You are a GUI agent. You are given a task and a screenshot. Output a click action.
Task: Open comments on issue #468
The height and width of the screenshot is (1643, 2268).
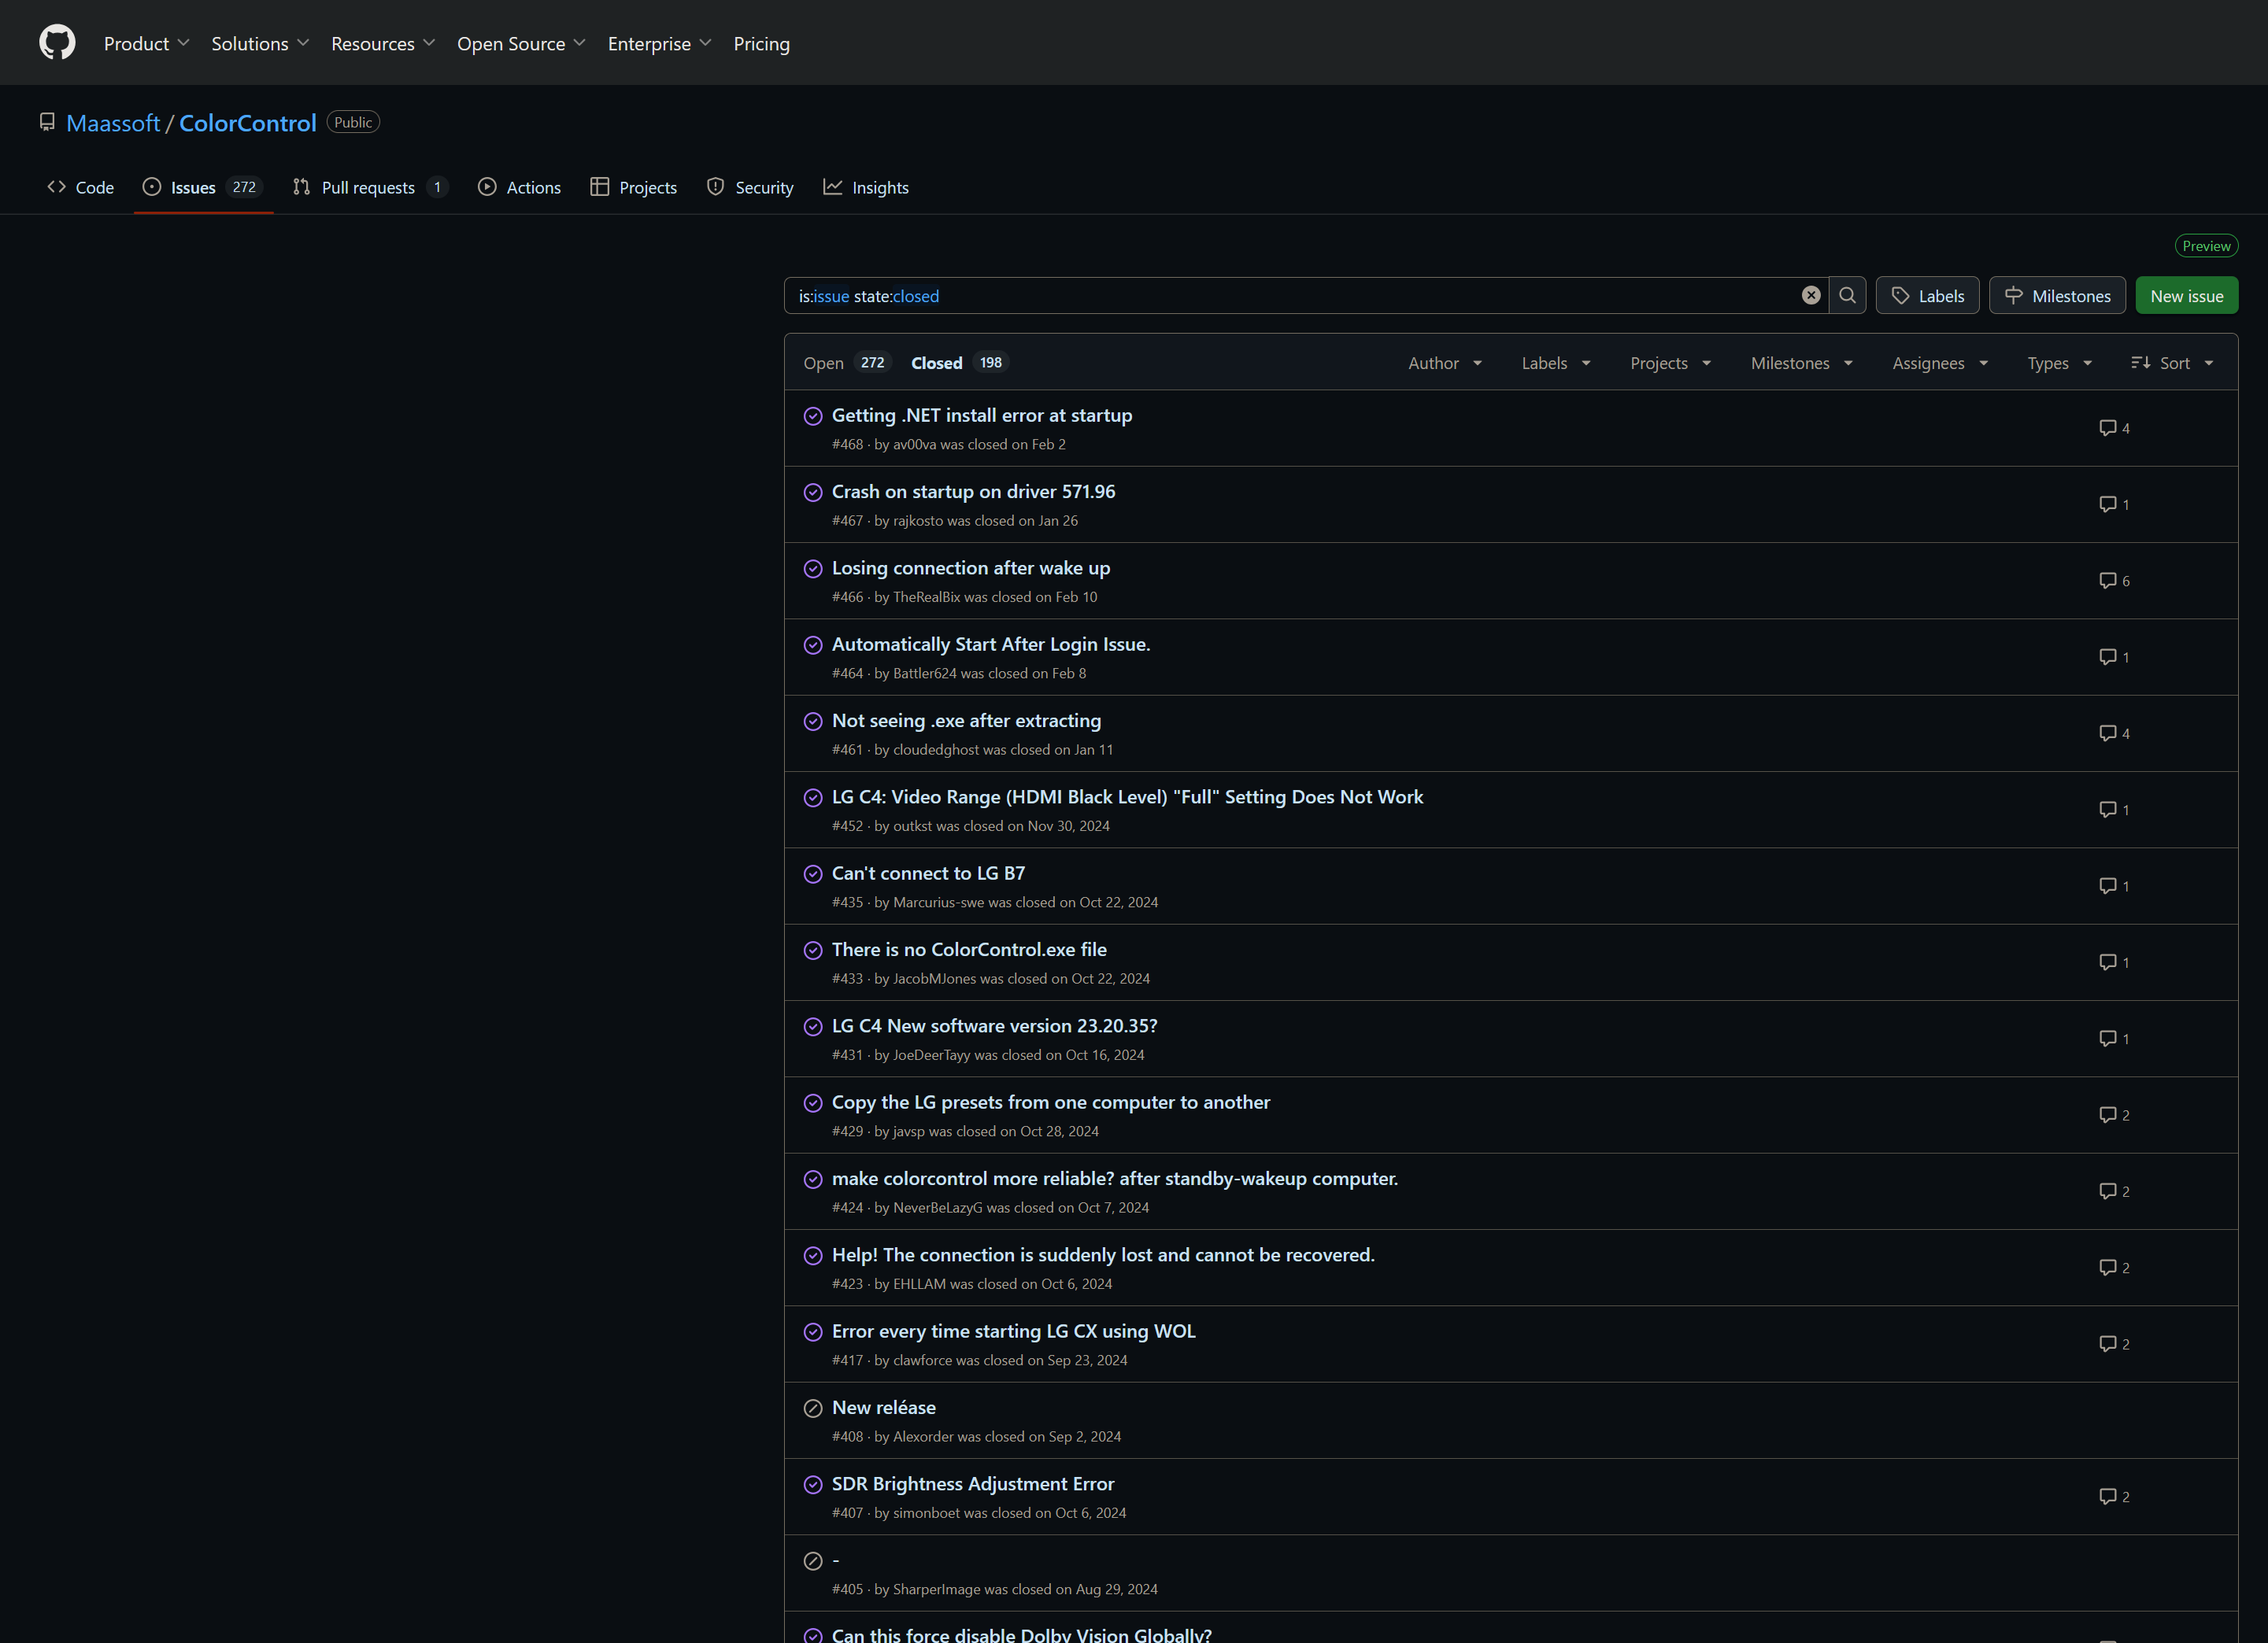[2114, 428]
